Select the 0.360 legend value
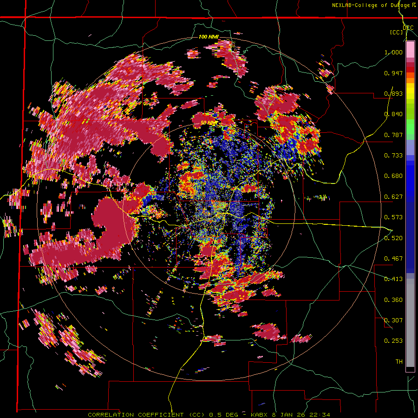The height and width of the screenshot is (418, 418). click(393, 300)
